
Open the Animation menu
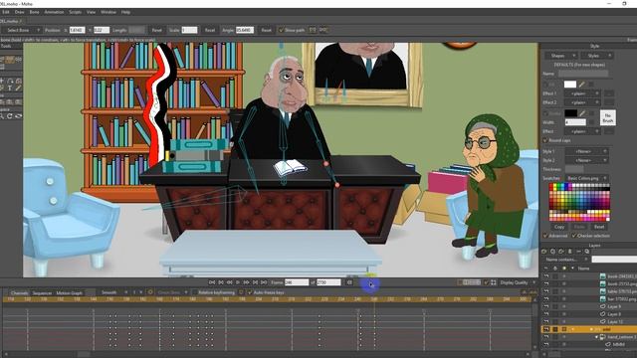pos(54,12)
